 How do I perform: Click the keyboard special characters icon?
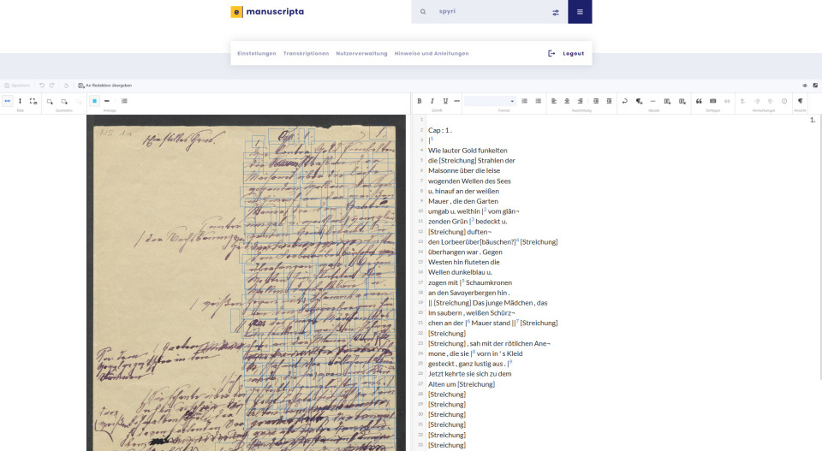pos(713,101)
